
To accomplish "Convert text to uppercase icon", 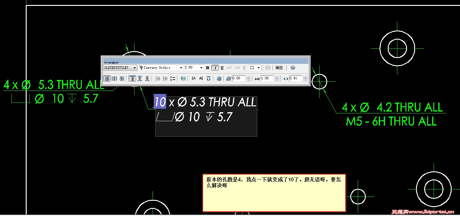I will point(193,78).
